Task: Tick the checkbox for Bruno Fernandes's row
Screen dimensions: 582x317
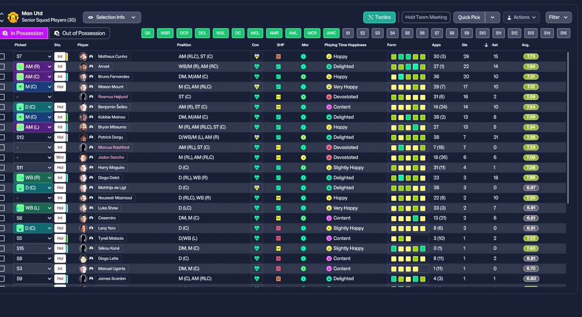Action: [x=2, y=77]
